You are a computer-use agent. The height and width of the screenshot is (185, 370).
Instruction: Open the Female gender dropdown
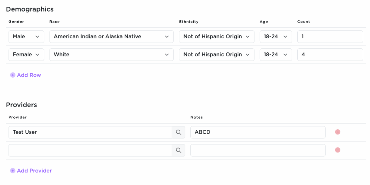(26, 55)
